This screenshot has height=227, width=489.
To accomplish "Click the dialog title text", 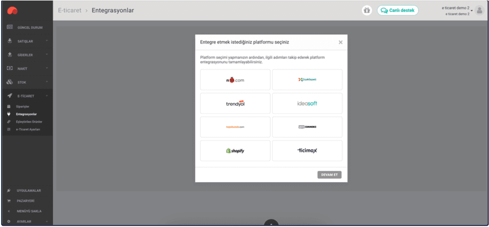I will (244, 42).
